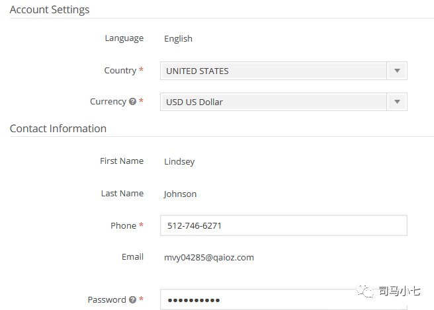Click the Currency field label
The width and height of the screenshot is (434, 310).
[x=108, y=102]
